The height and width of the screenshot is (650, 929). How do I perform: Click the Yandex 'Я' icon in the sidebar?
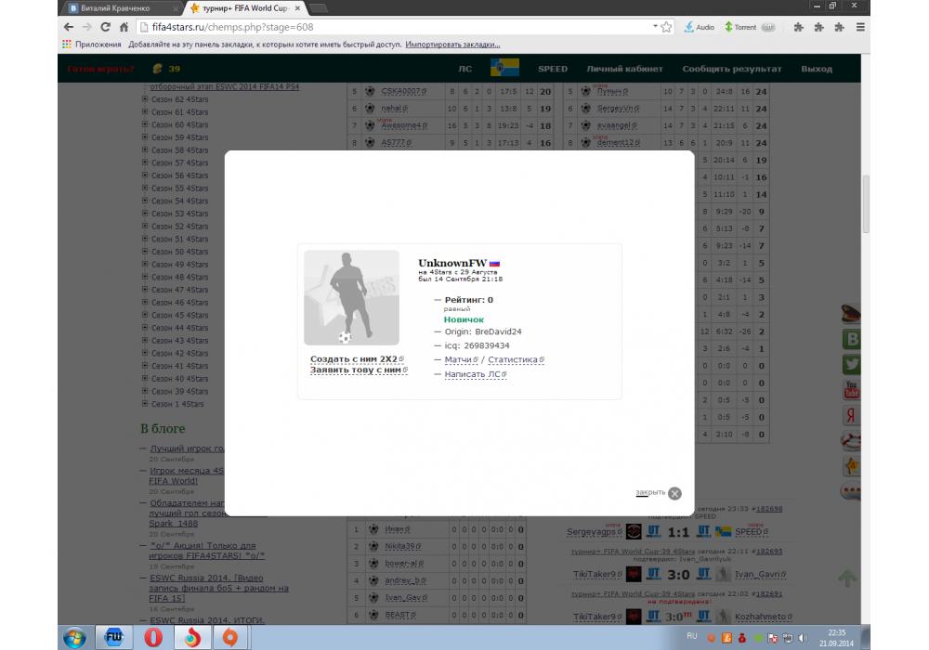[850, 415]
